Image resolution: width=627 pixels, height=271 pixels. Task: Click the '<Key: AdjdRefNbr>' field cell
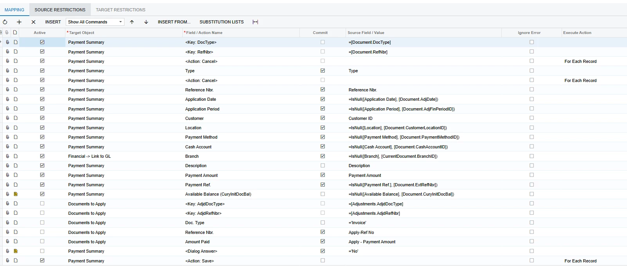click(x=241, y=213)
